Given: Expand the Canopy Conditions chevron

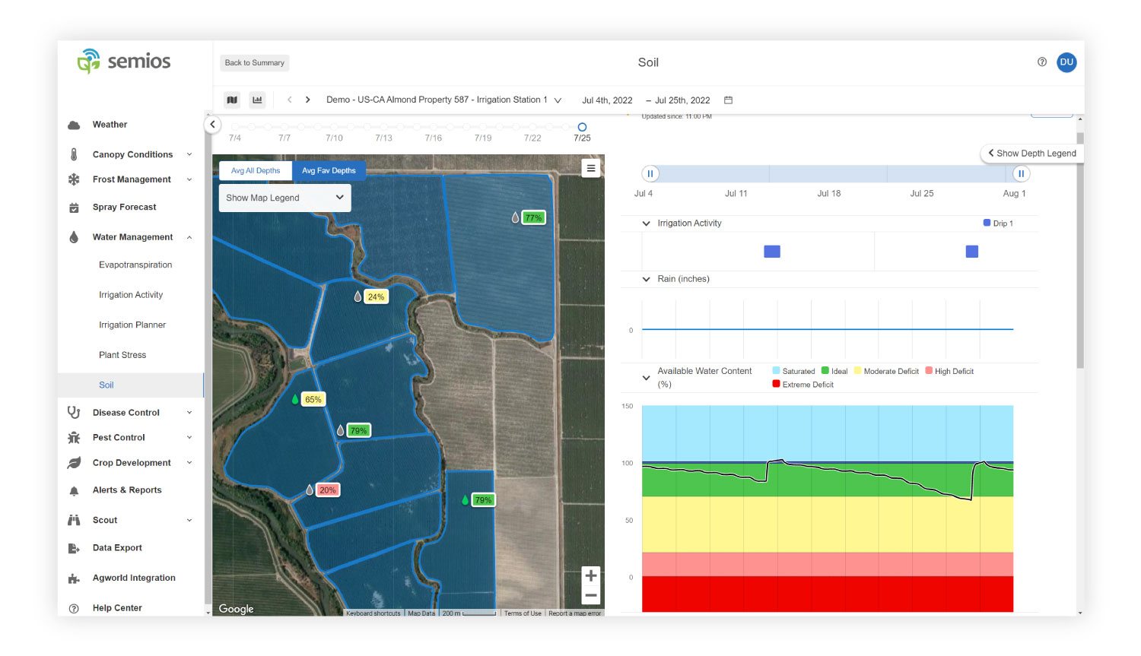Looking at the screenshot, I should pyautogui.click(x=189, y=154).
